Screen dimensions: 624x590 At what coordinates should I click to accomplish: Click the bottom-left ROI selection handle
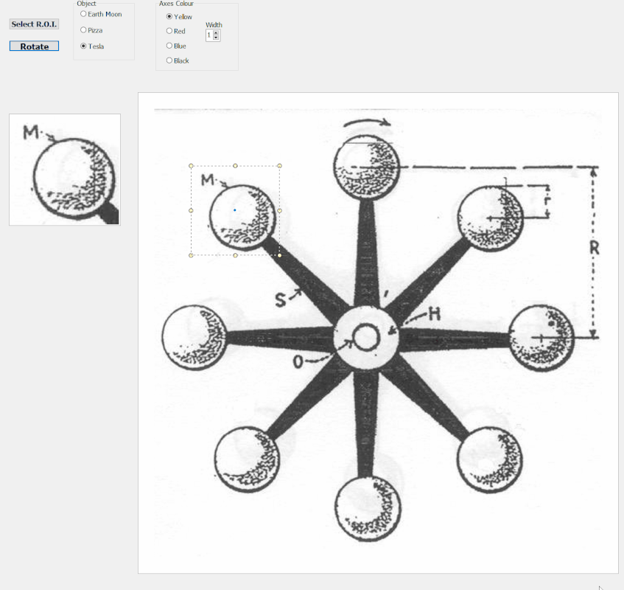[191, 255]
